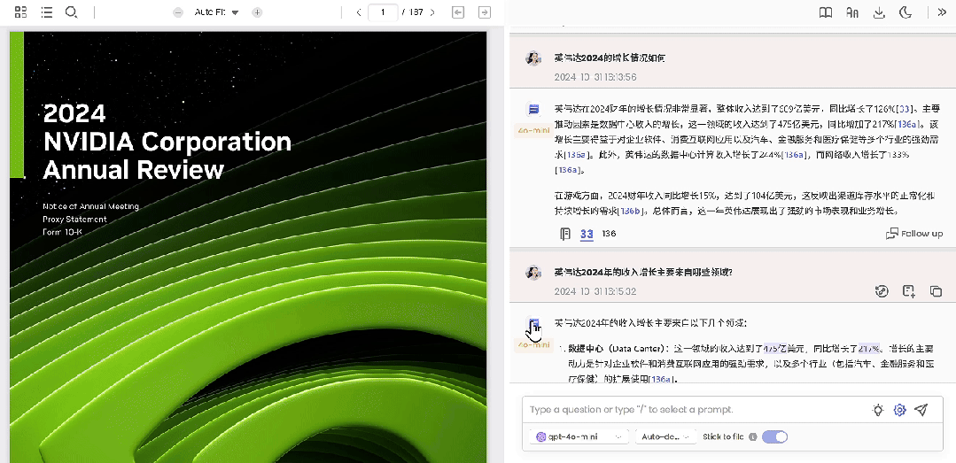
Task: Send the message with paper plane icon
Action: click(x=921, y=409)
